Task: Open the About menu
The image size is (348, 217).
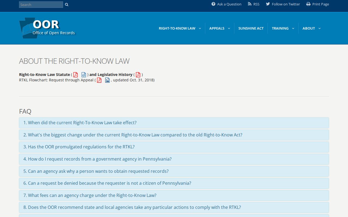Action: click(309, 28)
